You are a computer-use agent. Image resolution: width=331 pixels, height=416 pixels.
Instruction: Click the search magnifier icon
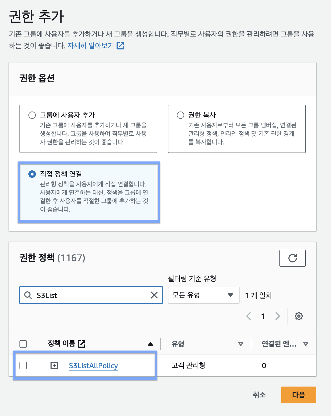tap(28, 295)
